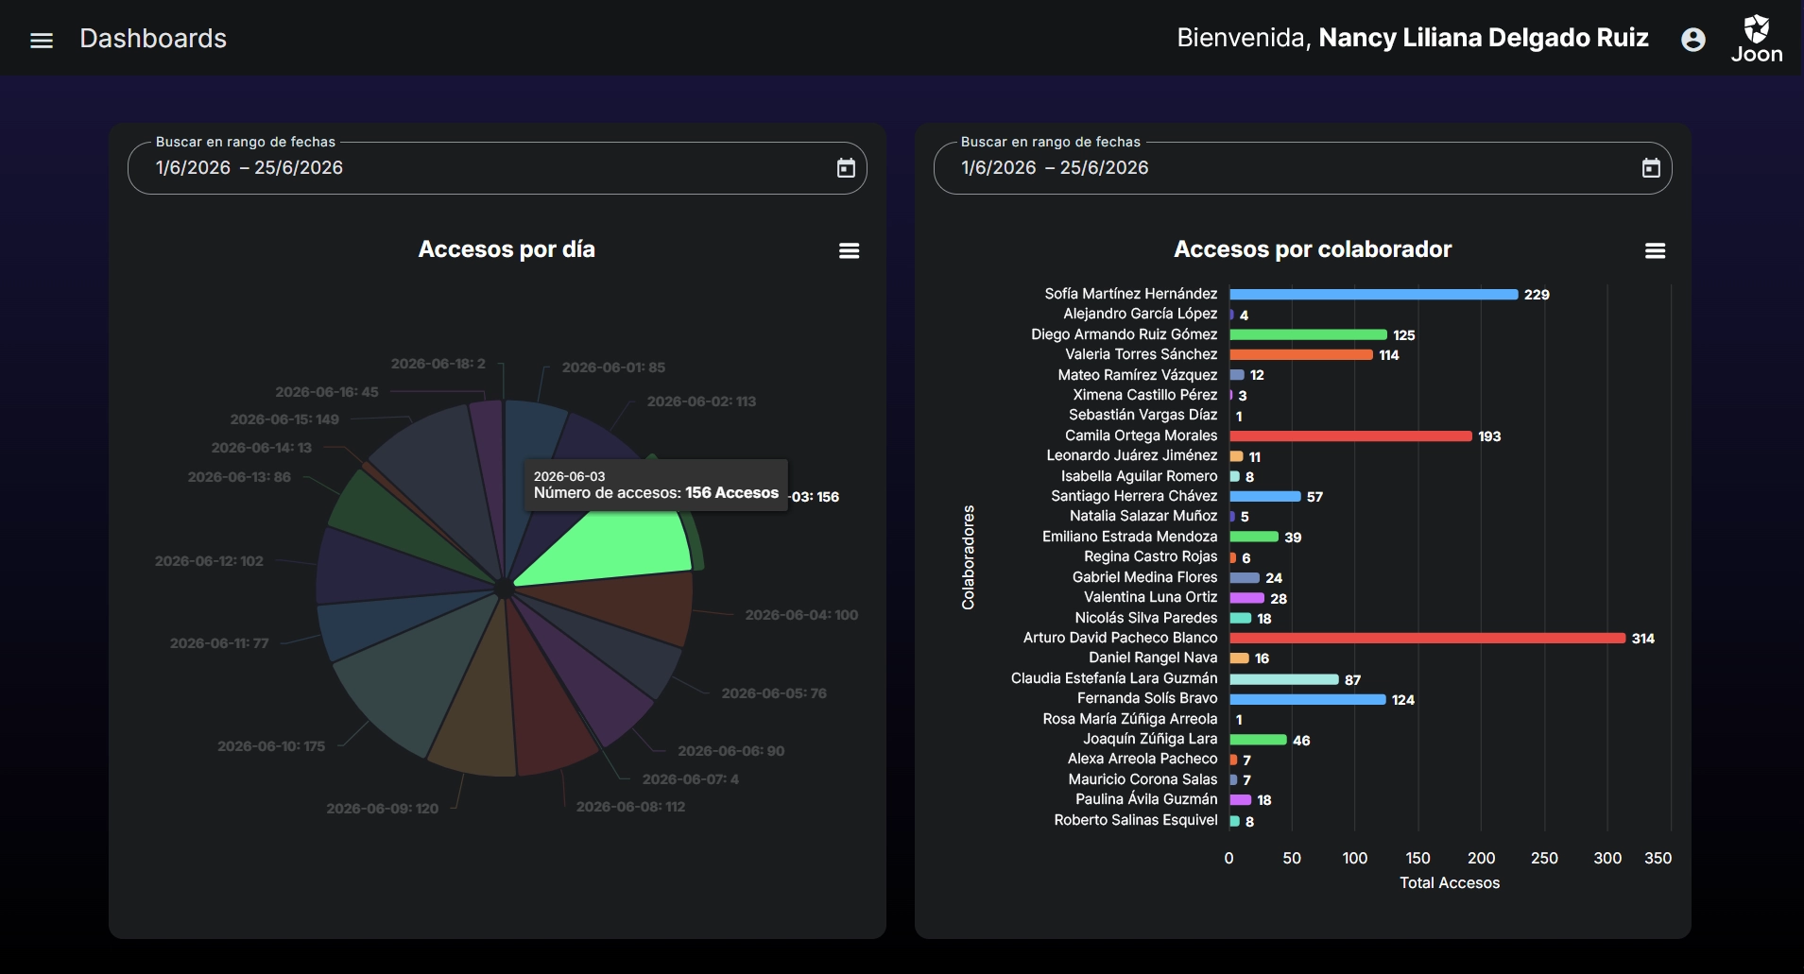Click the Valentina Luna Ortiz purple bar

click(1247, 598)
